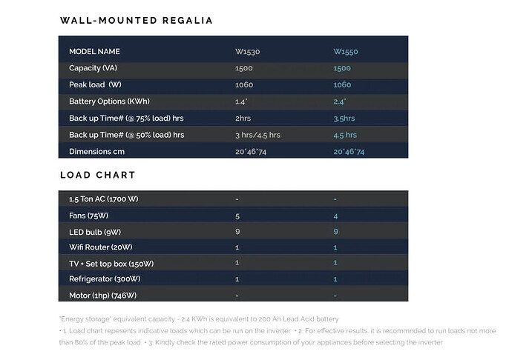Click the 3.5hrs value for W1550
512x357 pixels.
(x=344, y=119)
